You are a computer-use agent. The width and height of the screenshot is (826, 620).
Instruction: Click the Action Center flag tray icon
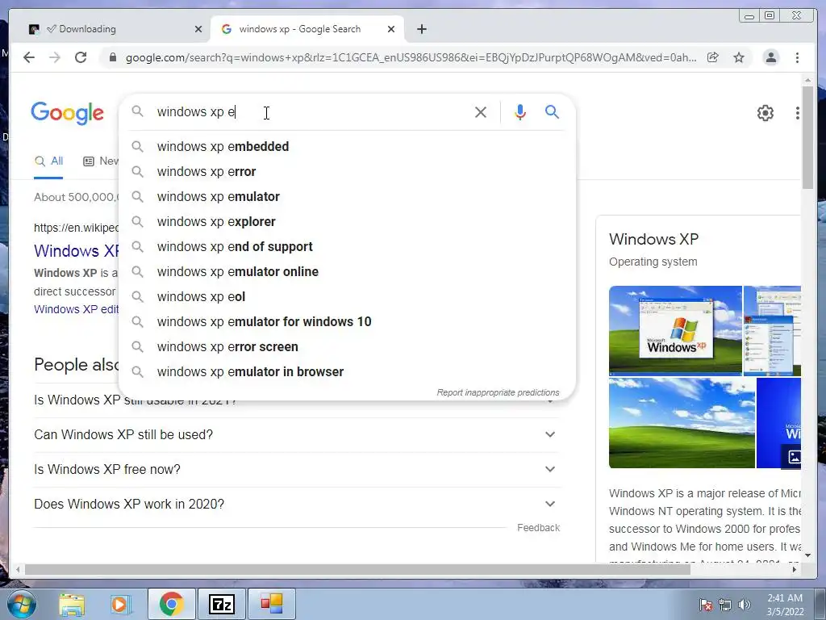coord(705,605)
